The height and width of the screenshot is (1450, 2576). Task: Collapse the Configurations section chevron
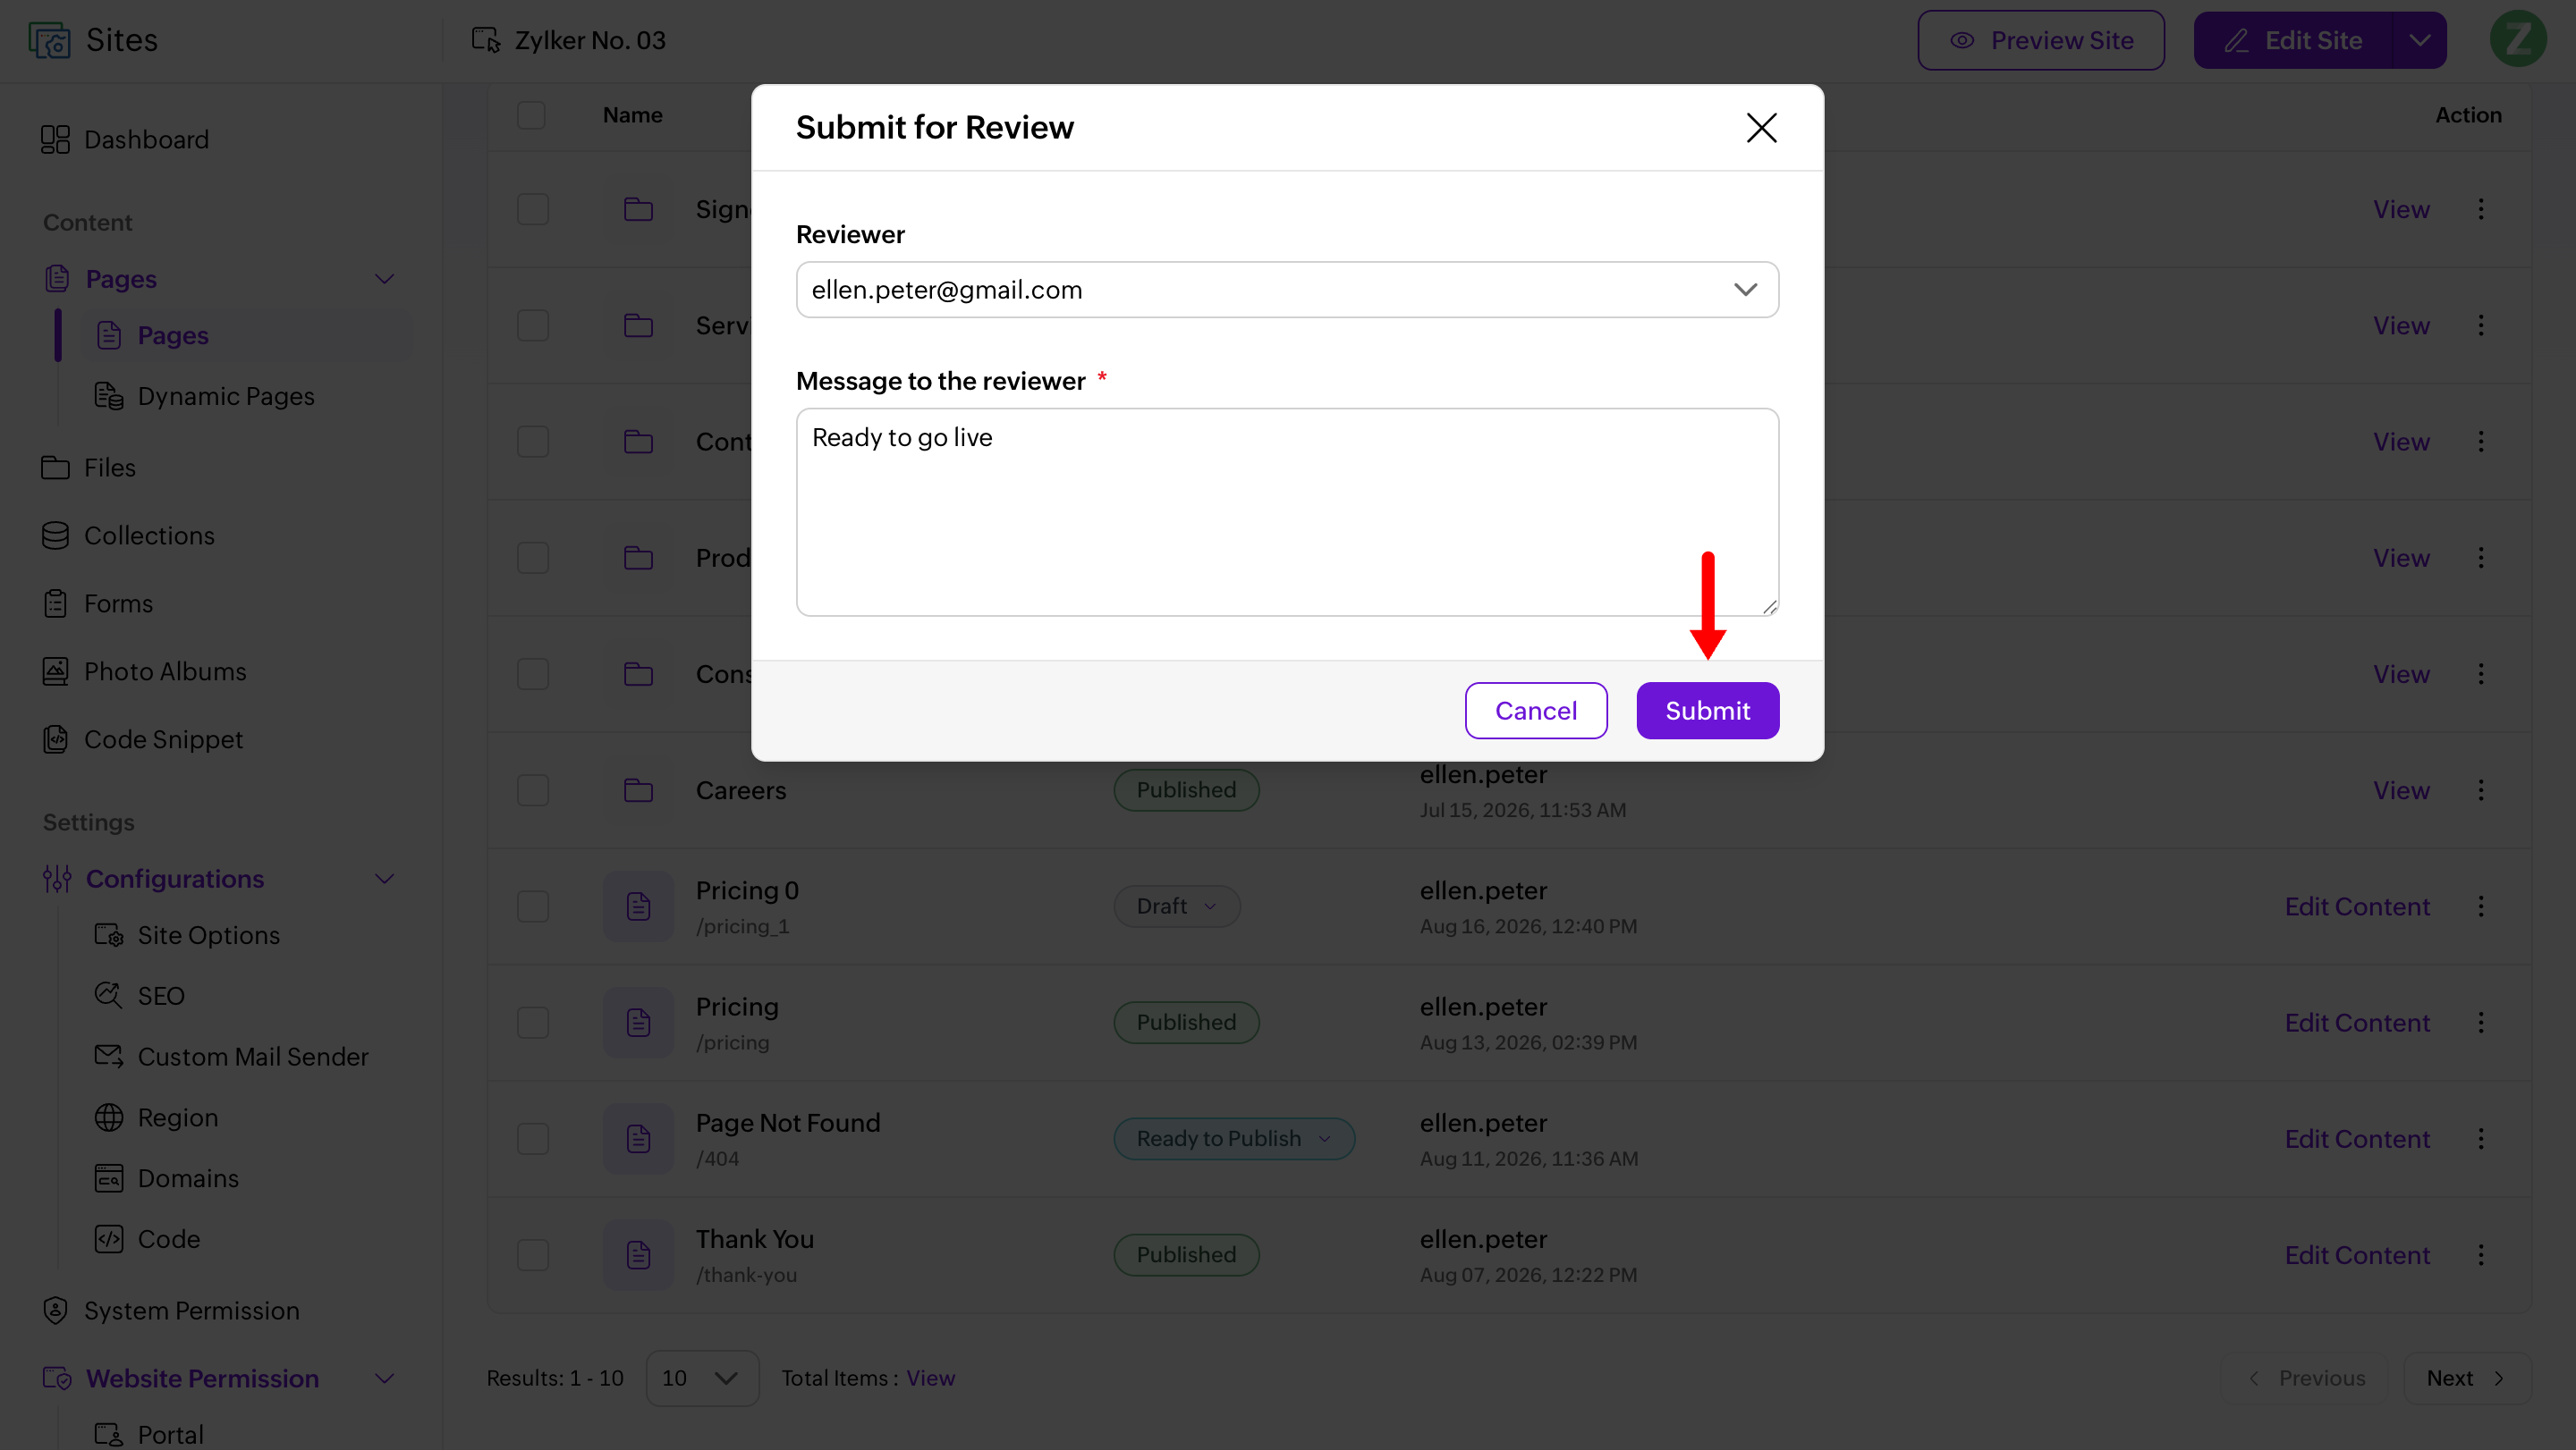coord(384,879)
